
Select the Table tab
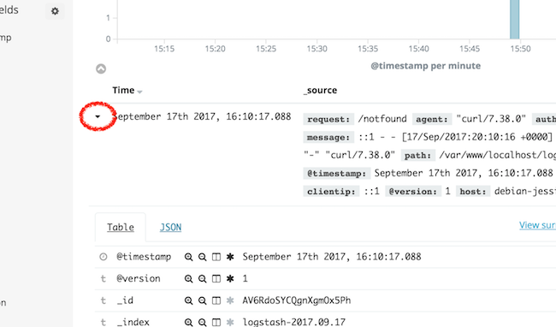tap(121, 228)
